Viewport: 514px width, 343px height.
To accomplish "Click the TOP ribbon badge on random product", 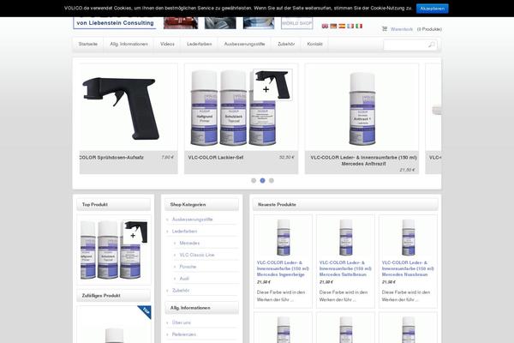I will tap(145, 311).
